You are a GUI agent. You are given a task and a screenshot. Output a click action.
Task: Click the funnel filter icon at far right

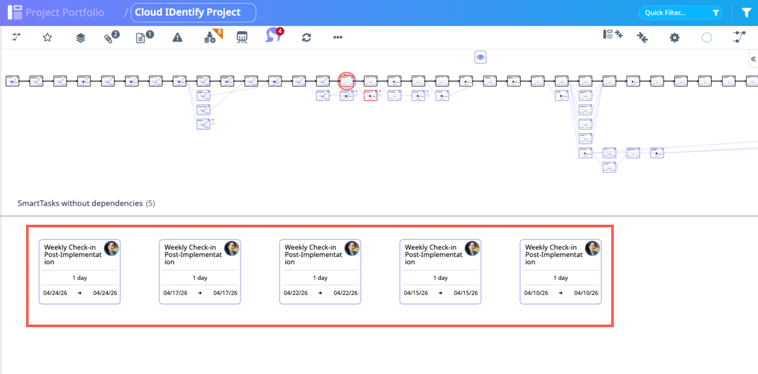pos(746,13)
